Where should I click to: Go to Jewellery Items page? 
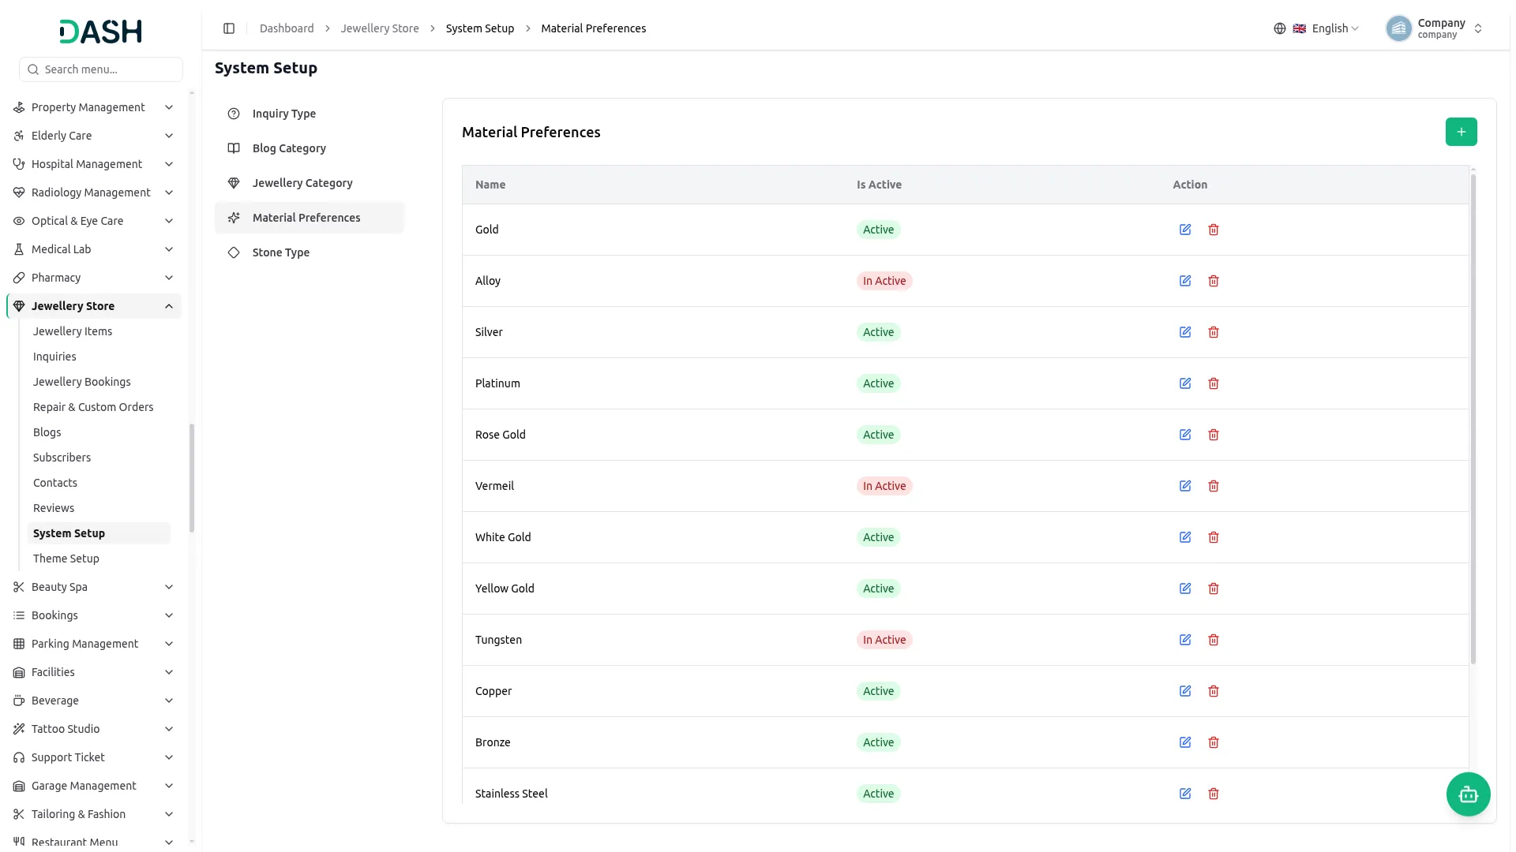tap(73, 331)
